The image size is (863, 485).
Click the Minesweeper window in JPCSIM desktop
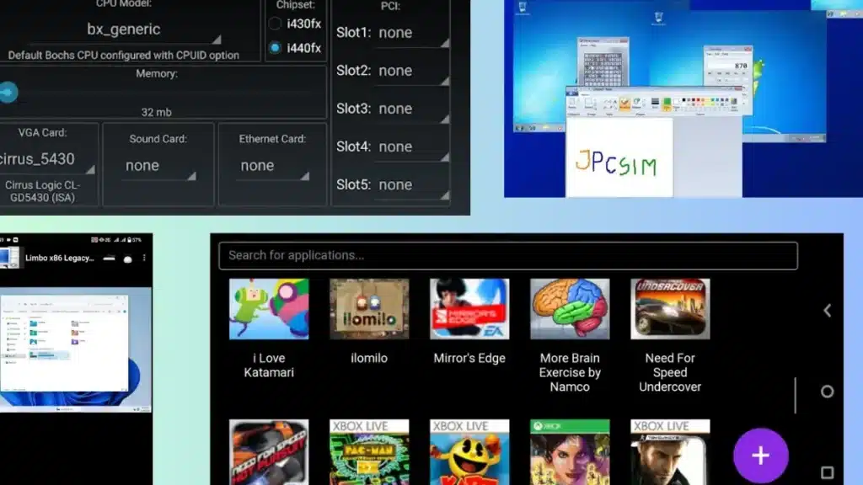[x=603, y=62]
